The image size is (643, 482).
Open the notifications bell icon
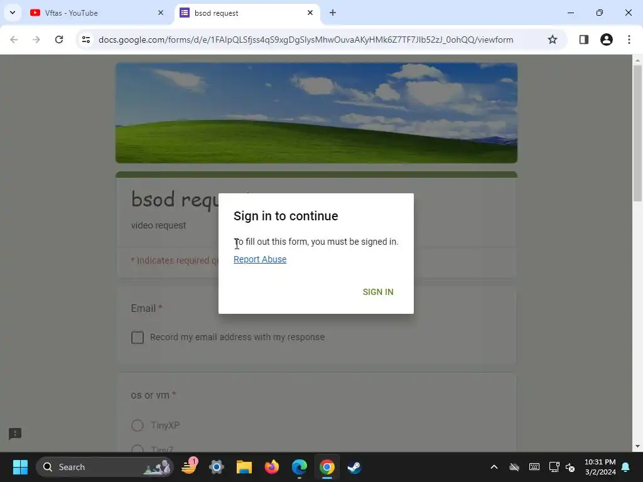tap(626, 467)
